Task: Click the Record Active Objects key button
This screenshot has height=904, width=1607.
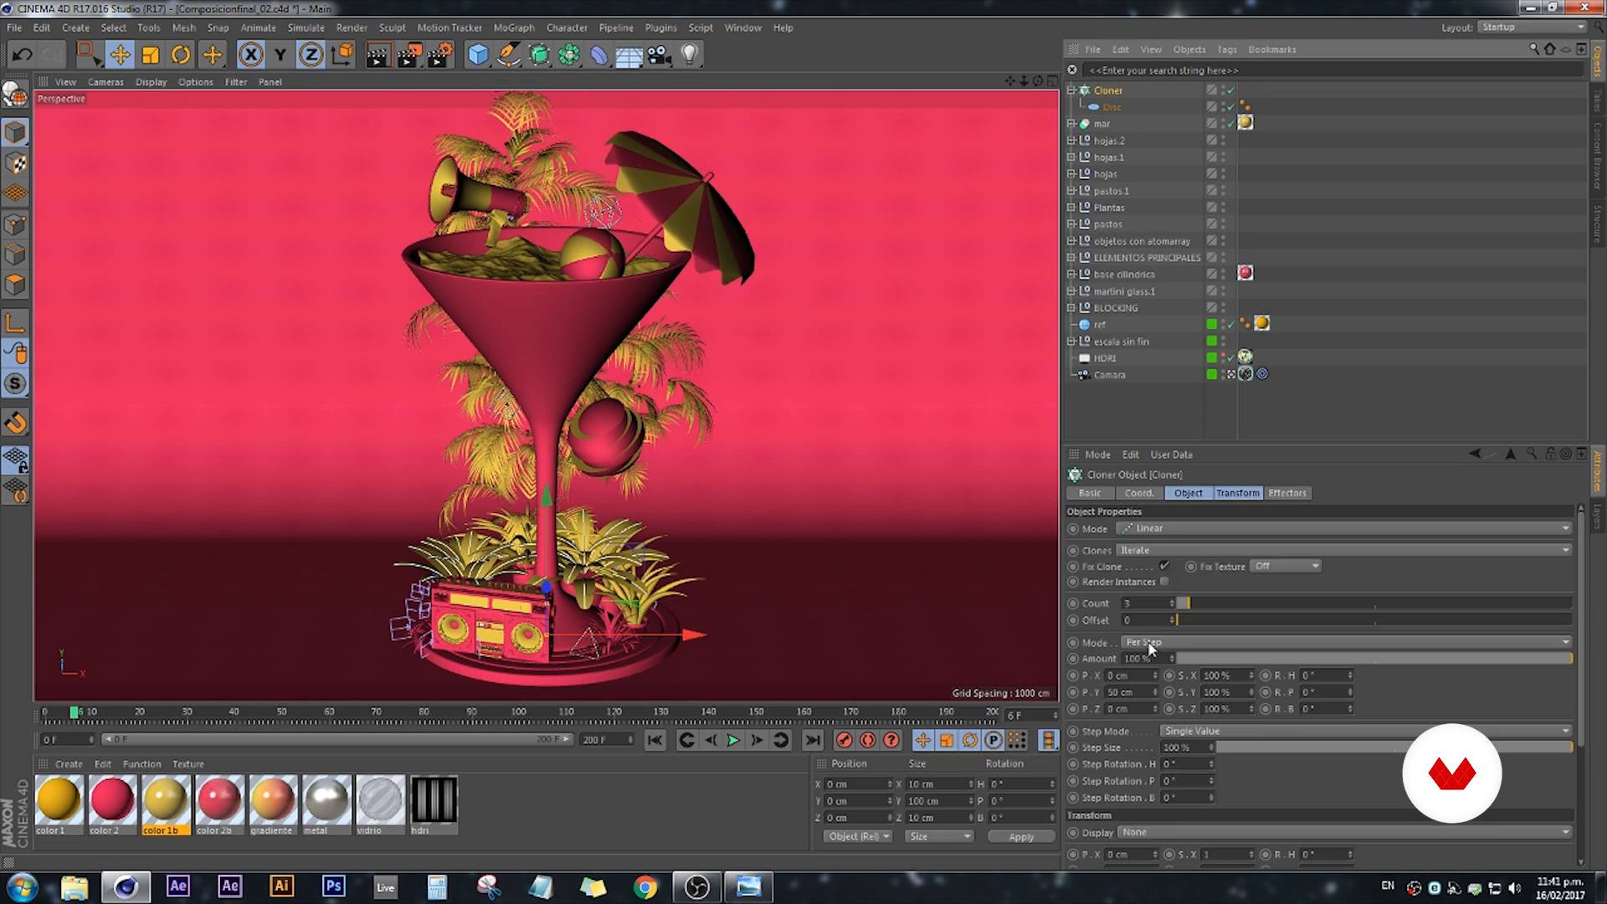Action: tap(845, 740)
